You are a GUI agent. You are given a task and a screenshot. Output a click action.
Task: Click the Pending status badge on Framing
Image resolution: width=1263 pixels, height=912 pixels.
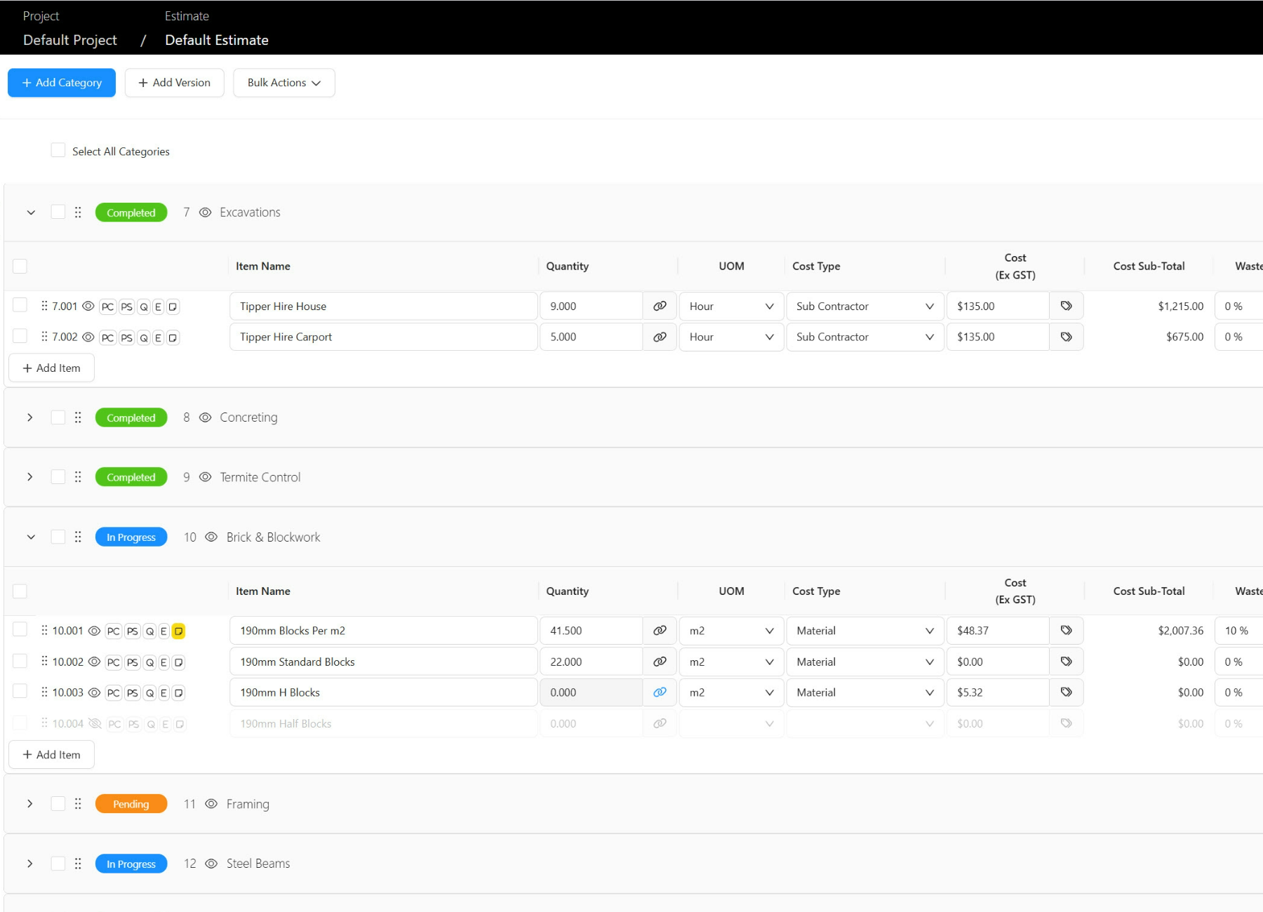131,804
